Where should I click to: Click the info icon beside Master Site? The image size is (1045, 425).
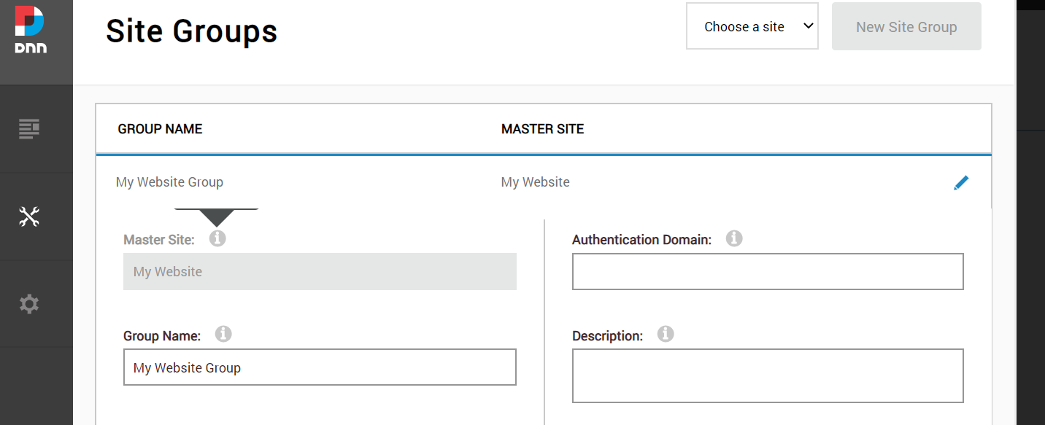[x=217, y=238]
